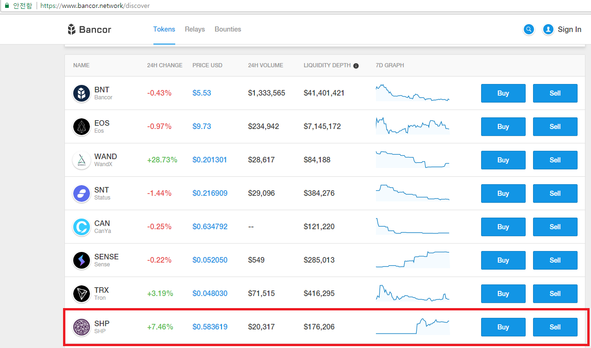Click the WAND price $0.201301
Viewport: 591px width, 348px height.
pyautogui.click(x=210, y=160)
